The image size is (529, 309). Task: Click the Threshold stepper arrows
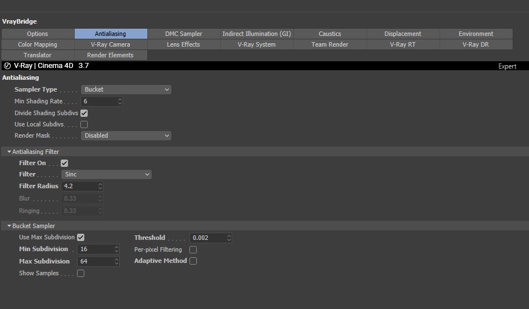point(229,238)
